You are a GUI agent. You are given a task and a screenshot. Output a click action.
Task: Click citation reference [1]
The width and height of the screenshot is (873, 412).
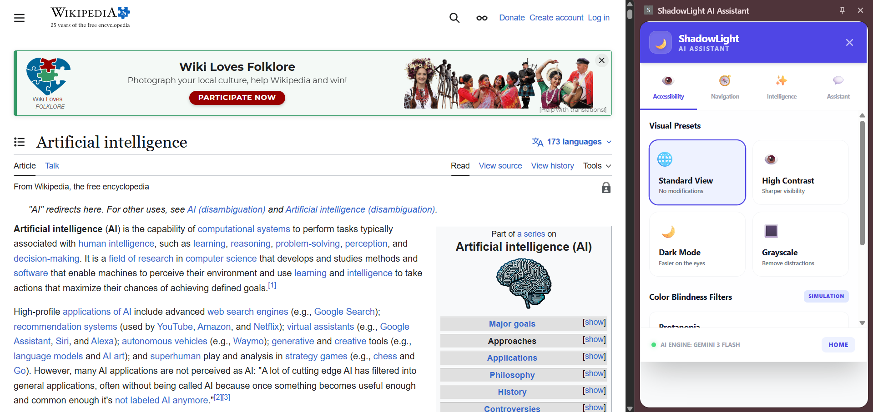pos(272,285)
